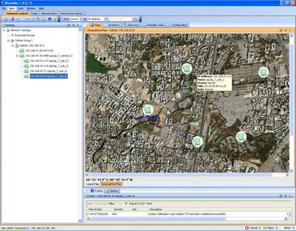Click the device marker above the tooltip
Viewport: 296px width, 231px height.
[187, 68]
